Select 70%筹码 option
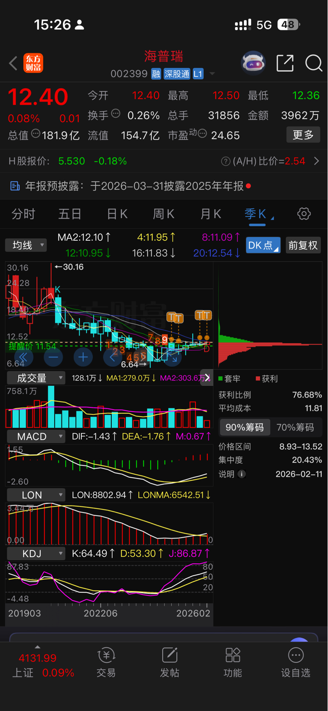328x711 pixels. click(x=295, y=427)
